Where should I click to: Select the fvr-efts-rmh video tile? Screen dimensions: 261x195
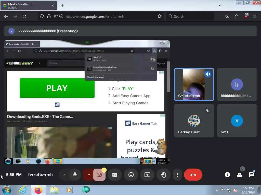point(194,84)
